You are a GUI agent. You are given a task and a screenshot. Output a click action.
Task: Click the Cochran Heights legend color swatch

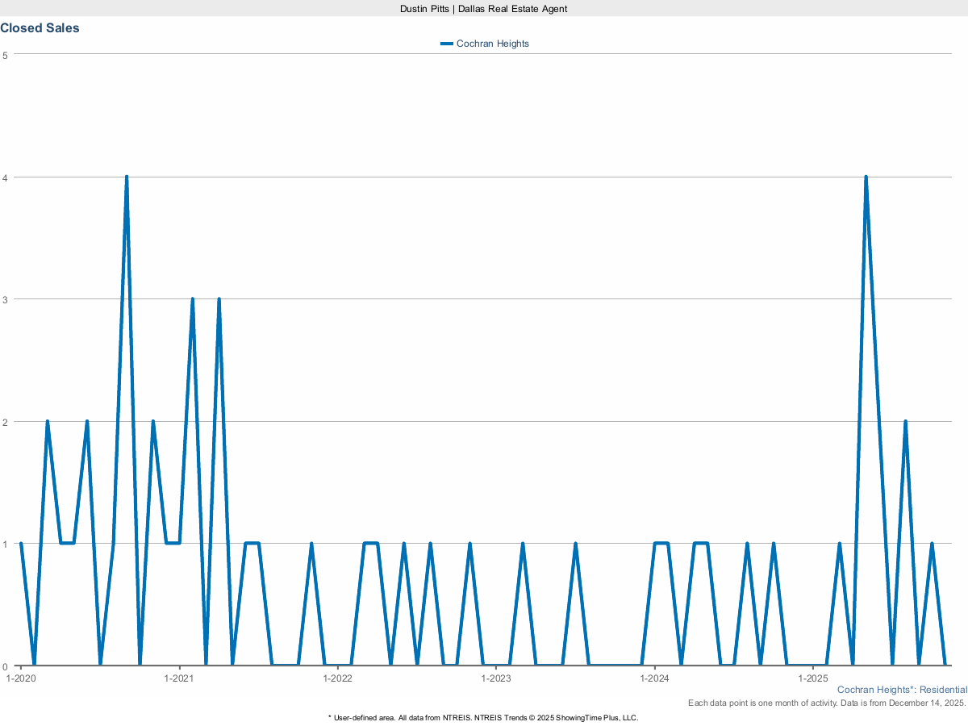click(447, 44)
